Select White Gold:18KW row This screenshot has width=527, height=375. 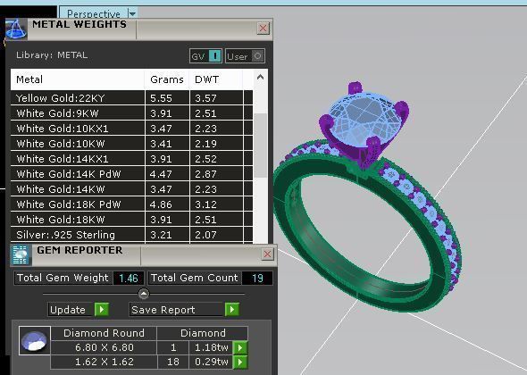coord(132,220)
